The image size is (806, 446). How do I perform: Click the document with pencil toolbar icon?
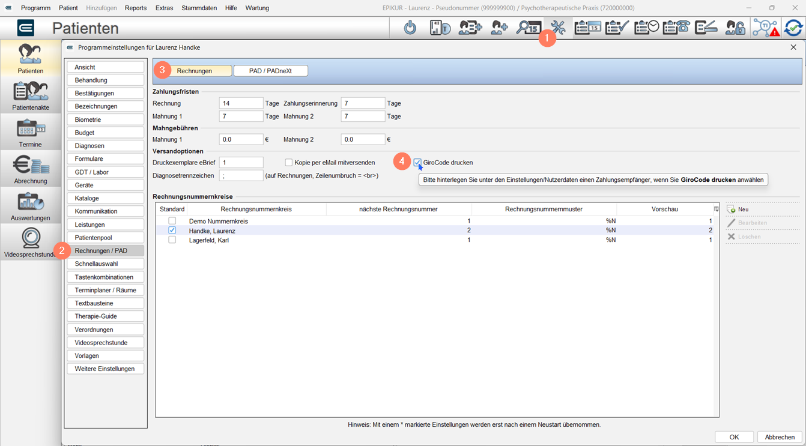(x=706, y=28)
